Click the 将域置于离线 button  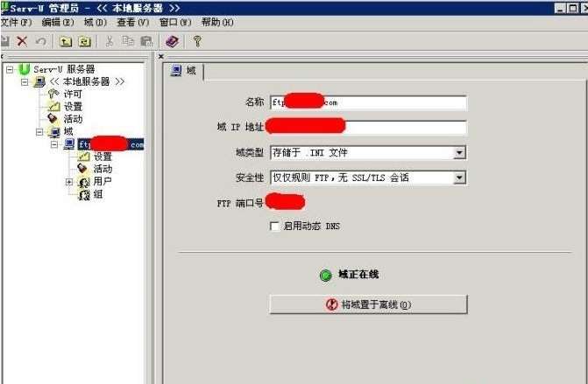tap(368, 304)
